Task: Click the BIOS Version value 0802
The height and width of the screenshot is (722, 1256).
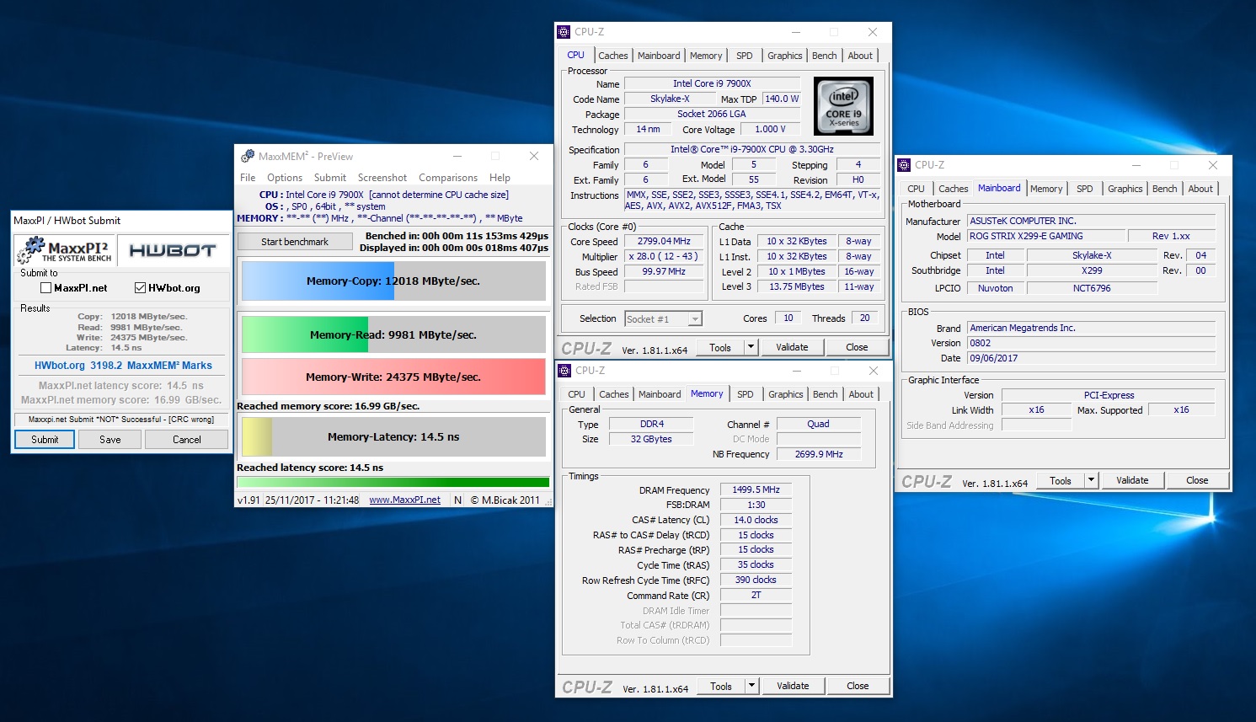Action: (1091, 343)
